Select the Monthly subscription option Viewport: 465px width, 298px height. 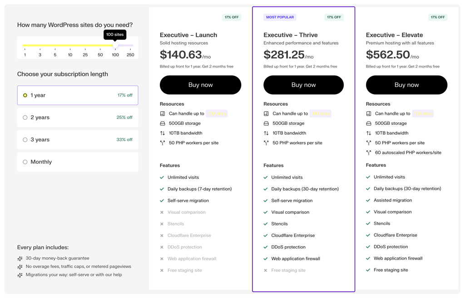pyautogui.click(x=25, y=161)
